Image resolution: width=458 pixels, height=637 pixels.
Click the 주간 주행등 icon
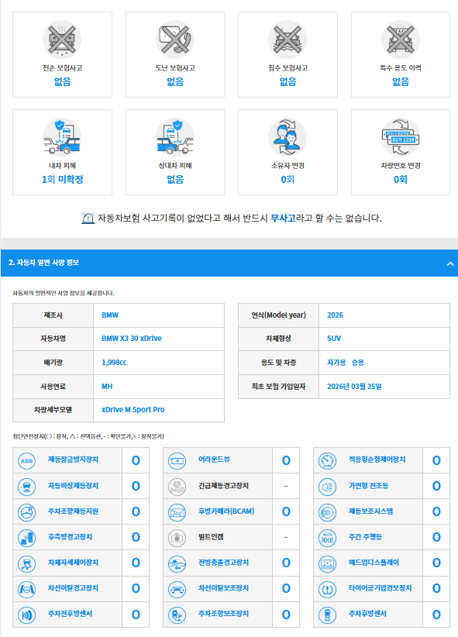[x=328, y=538]
